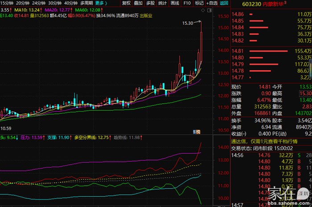312x207 pixels.
Task: Add a 标记 mark to stock
Action: pos(199,3)
